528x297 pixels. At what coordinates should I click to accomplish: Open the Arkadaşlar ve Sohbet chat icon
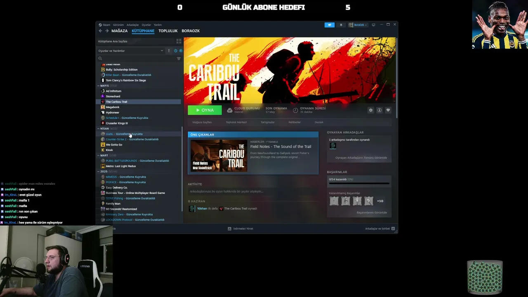point(393,229)
